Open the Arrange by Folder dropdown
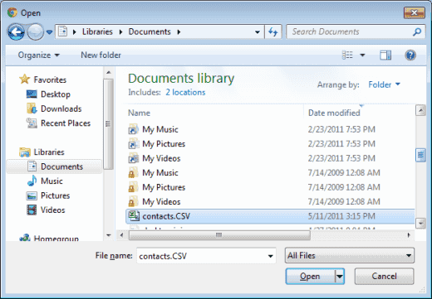Viewport: 432px width, 299px height. pyautogui.click(x=385, y=84)
